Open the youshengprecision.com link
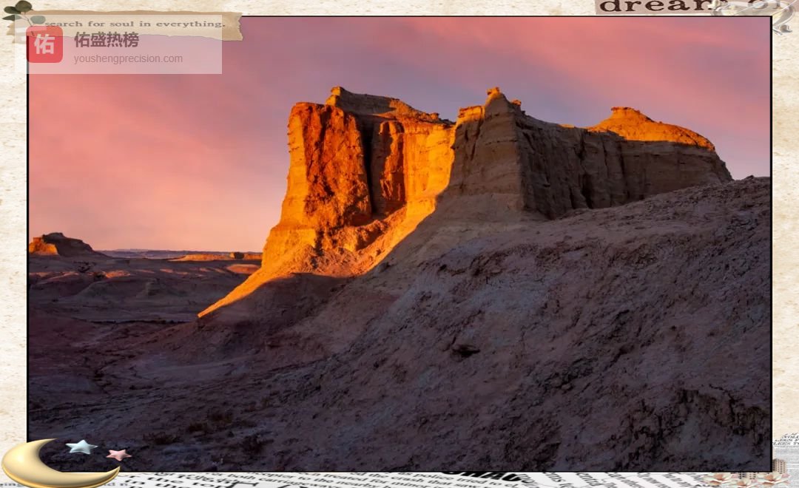The width and height of the screenshot is (799, 488). point(127,59)
